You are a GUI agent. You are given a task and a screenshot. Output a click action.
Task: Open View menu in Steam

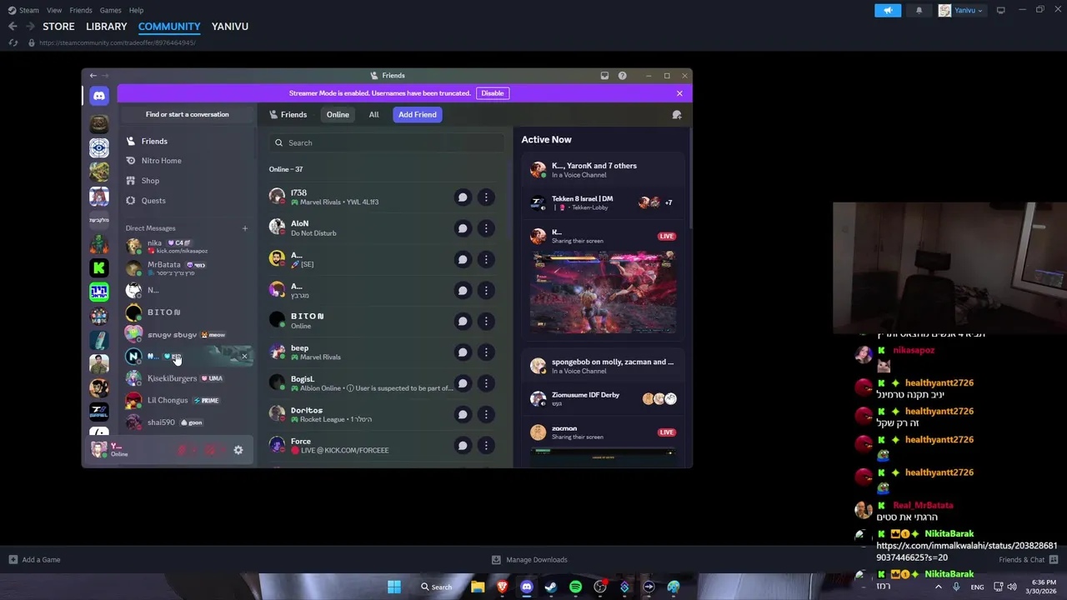[x=54, y=10]
